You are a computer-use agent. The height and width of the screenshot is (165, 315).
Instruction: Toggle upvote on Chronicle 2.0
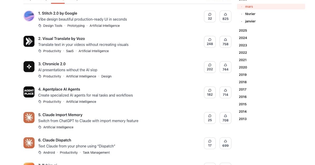[225, 67]
